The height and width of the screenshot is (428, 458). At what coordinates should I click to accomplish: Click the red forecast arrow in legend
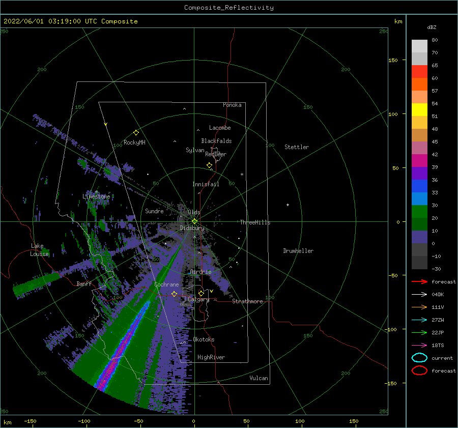[x=419, y=281]
